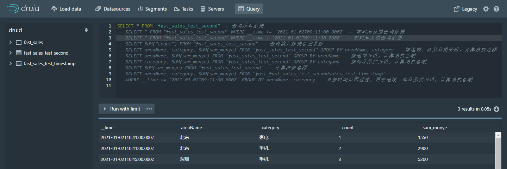This screenshot has width=507, height=169.
Task: Expand the fast_sales_test_second tree node
Action: (x=11, y=53)
